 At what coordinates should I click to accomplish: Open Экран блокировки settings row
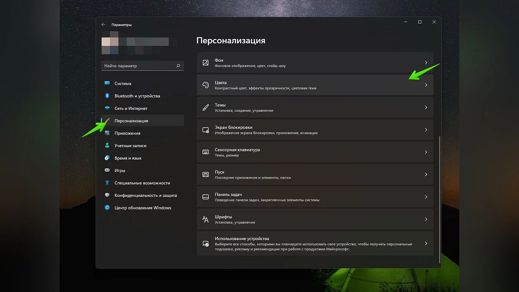[x=315, y=130]
